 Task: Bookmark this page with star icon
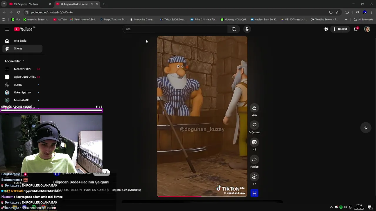click(x=337, y=12)
